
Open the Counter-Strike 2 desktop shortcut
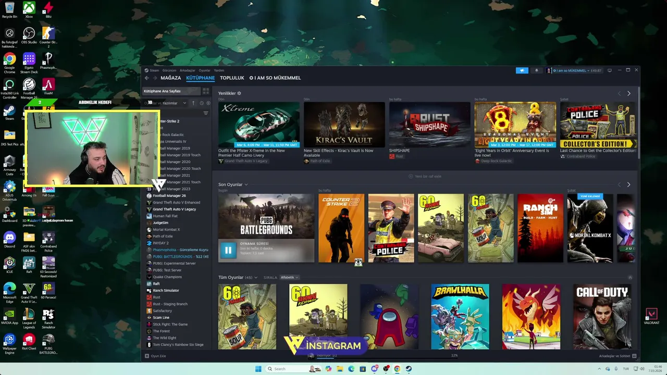coord(48,37)
